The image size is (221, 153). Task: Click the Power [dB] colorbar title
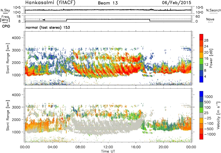pyautogui.click(x=211, y=58)
